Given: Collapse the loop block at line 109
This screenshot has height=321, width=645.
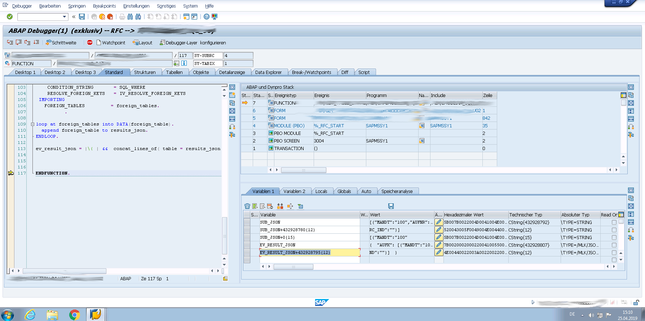Looking at the screenshot, I should click(x=32, y=124).
